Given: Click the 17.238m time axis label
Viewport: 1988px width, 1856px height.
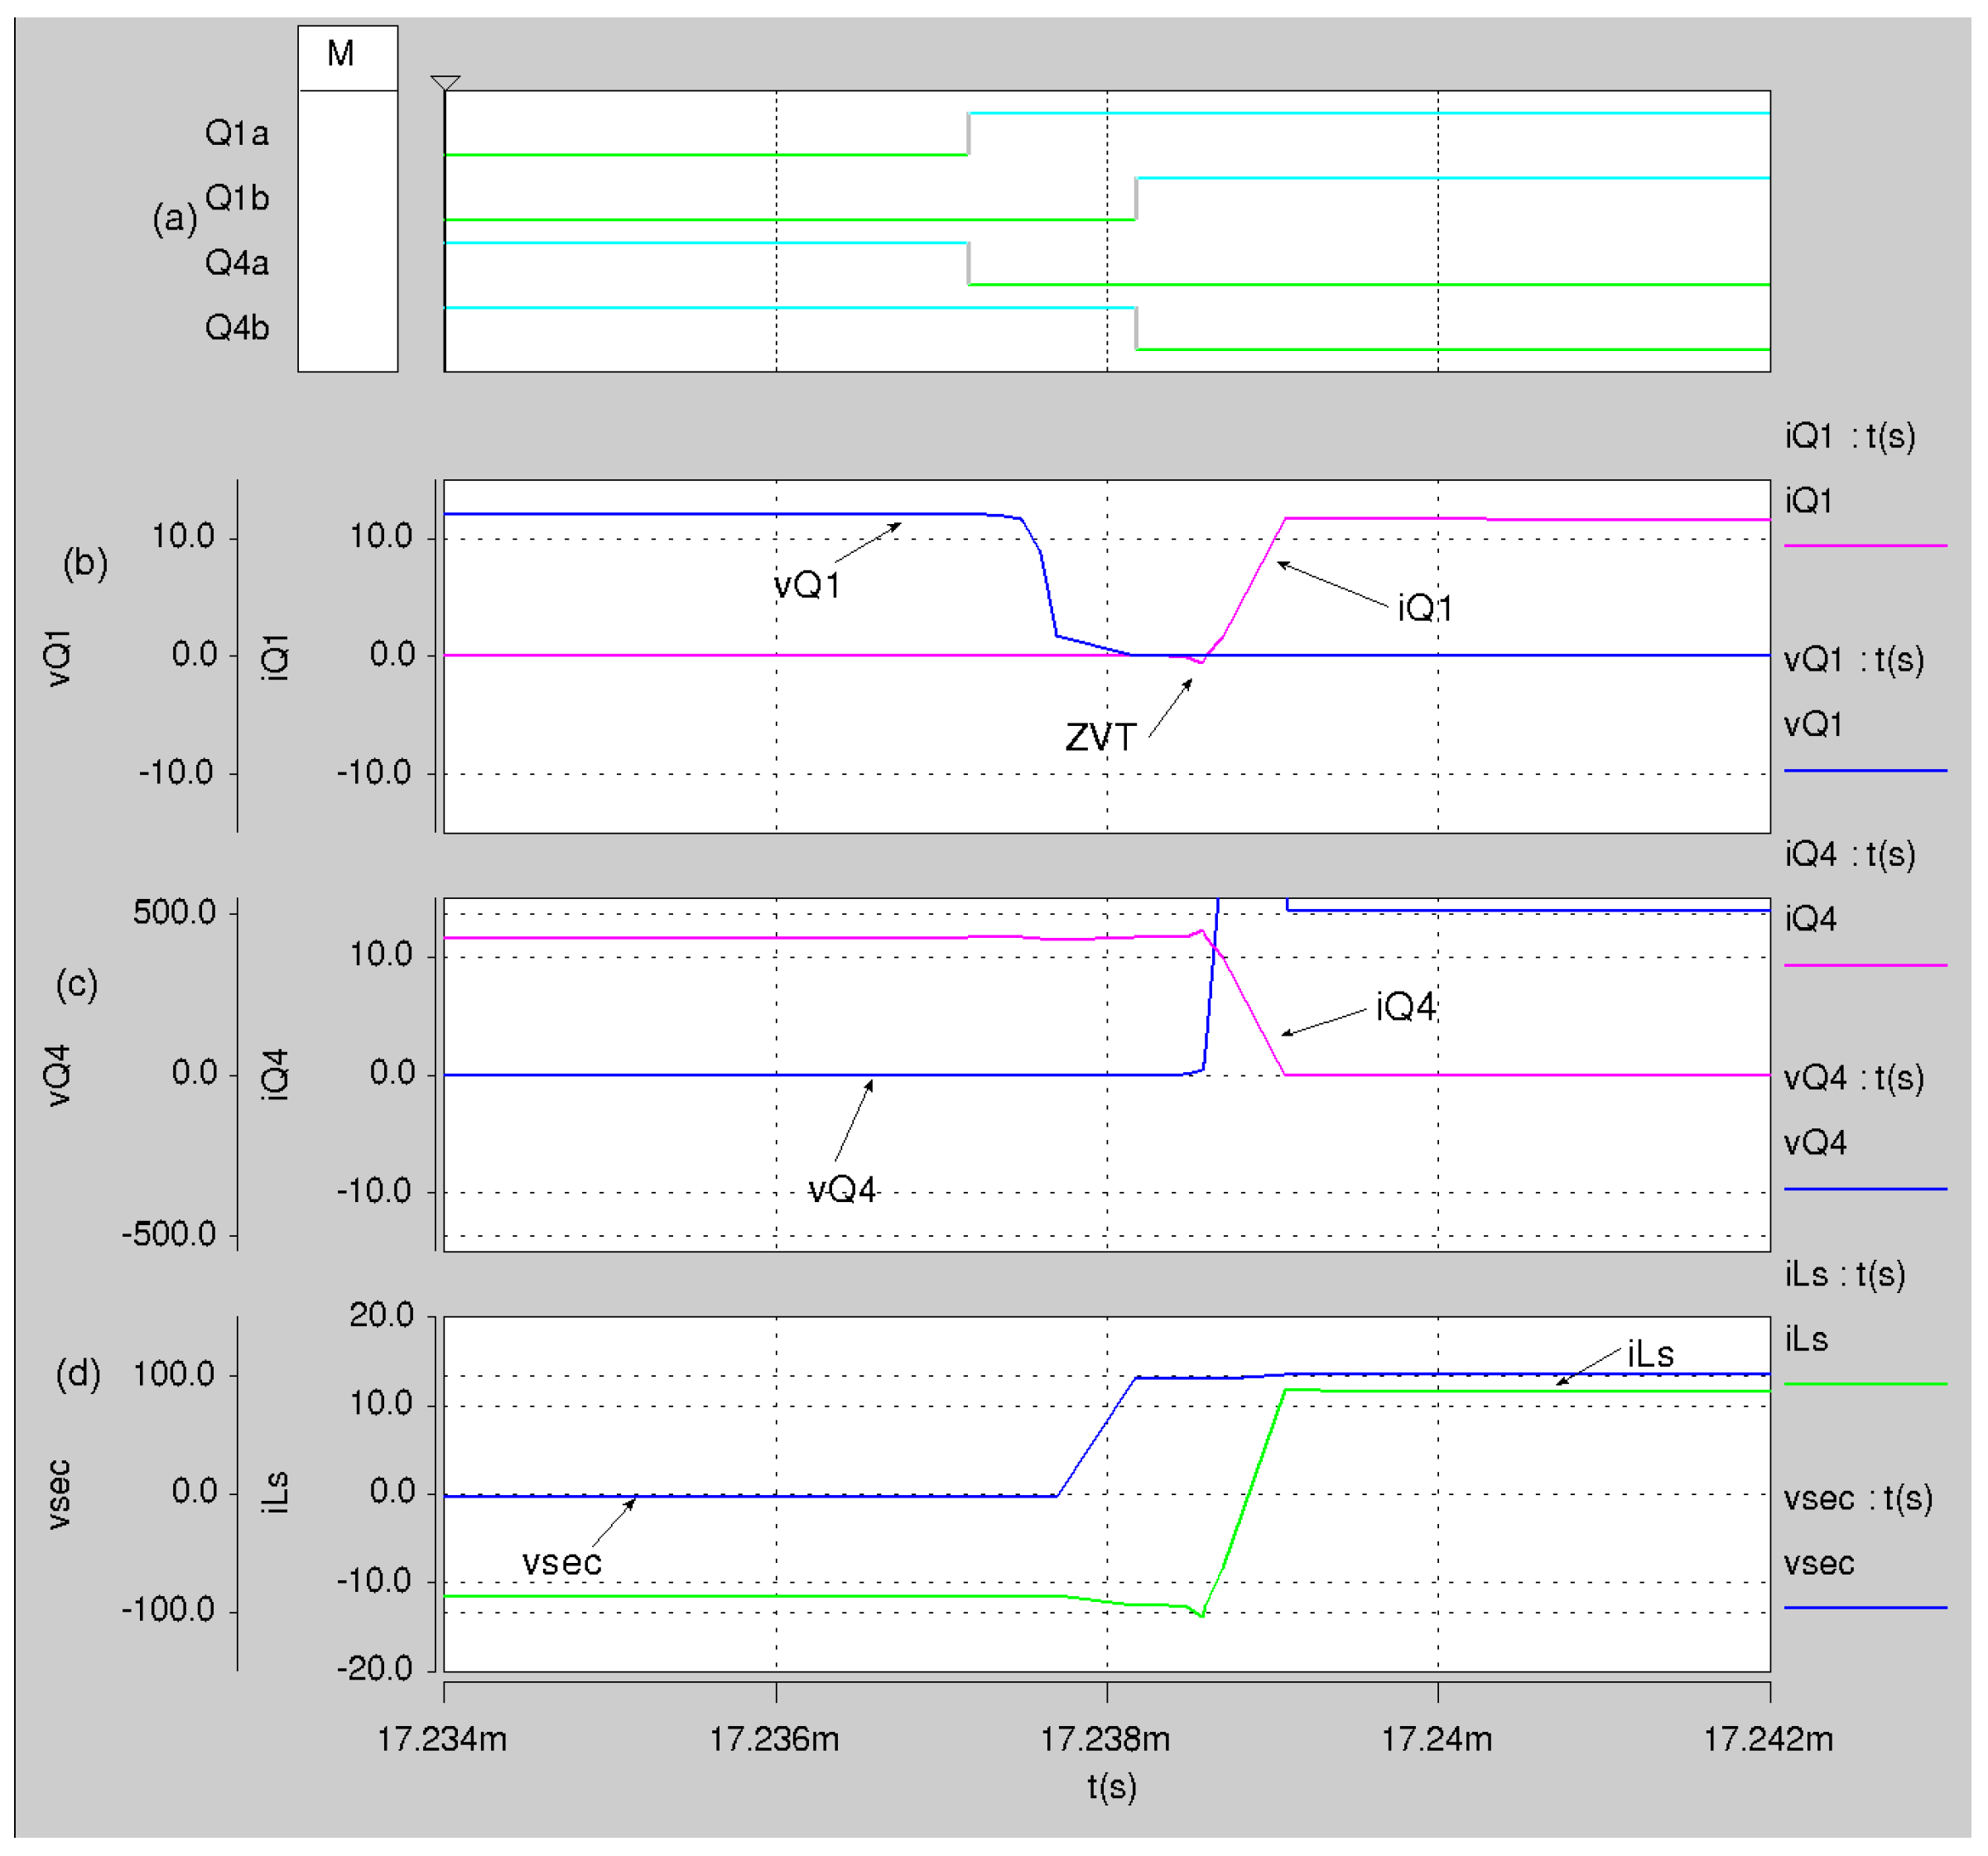Looking at the screenshot, I should tap(1105, 1740).
